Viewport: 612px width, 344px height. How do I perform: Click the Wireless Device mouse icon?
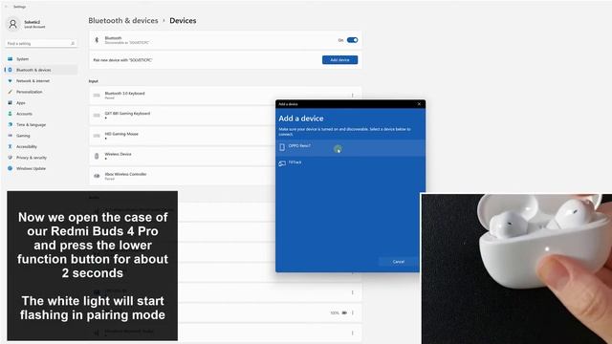click(x=97, y=156)
